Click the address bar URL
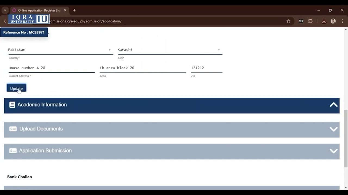The height and width of the screenshot is (195, 348). [x=85, y=21]
